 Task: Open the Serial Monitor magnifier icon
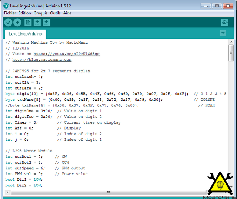pyautogui.click(x=225, y=22)
